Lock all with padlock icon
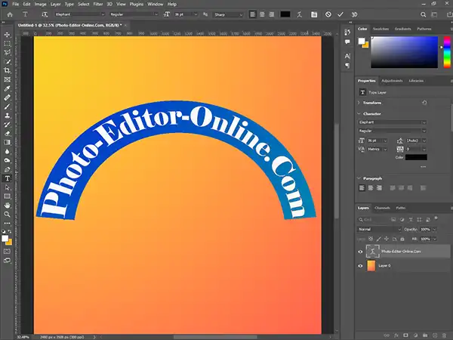The height and width of the screenshot is (340, 453). click(x=402, y=239)
